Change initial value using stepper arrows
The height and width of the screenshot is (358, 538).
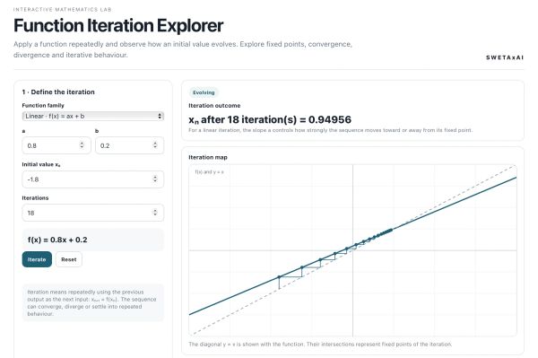point(155,179)
